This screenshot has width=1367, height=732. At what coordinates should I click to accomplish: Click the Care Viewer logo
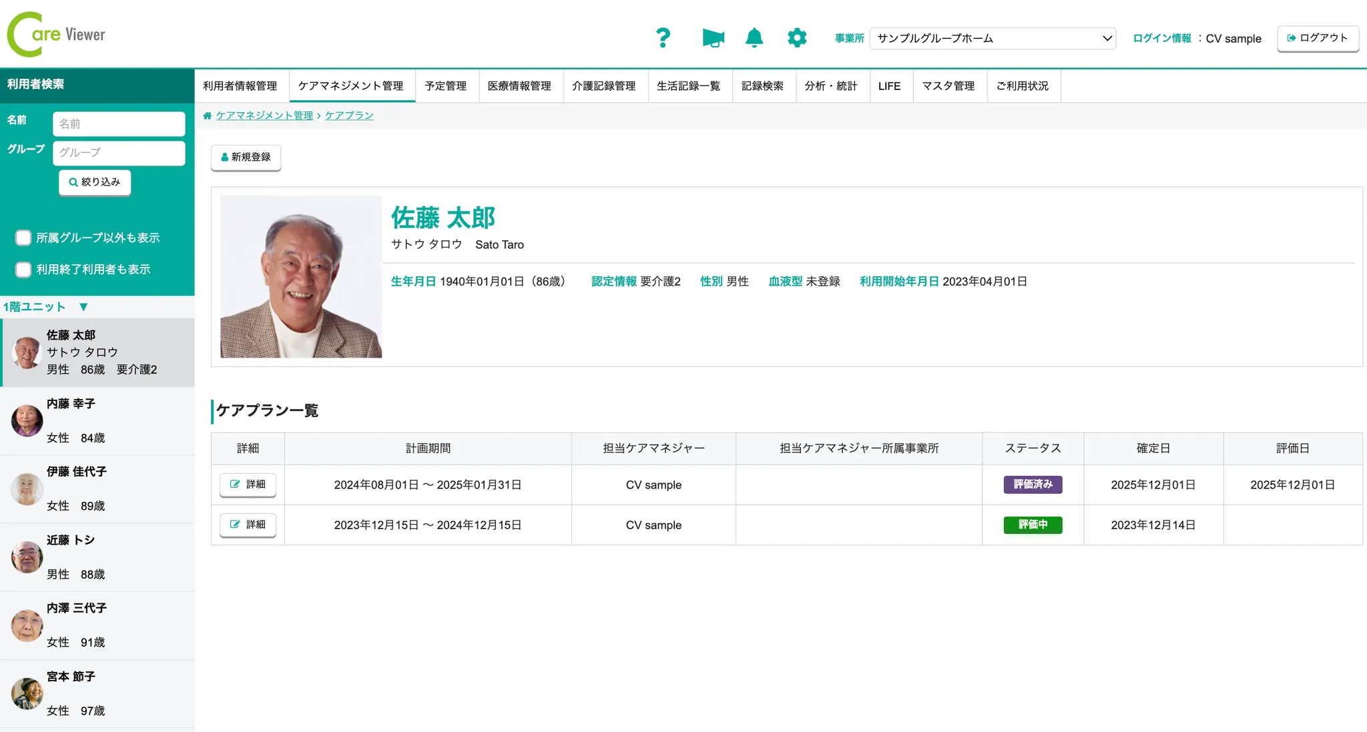coord(56,34)
